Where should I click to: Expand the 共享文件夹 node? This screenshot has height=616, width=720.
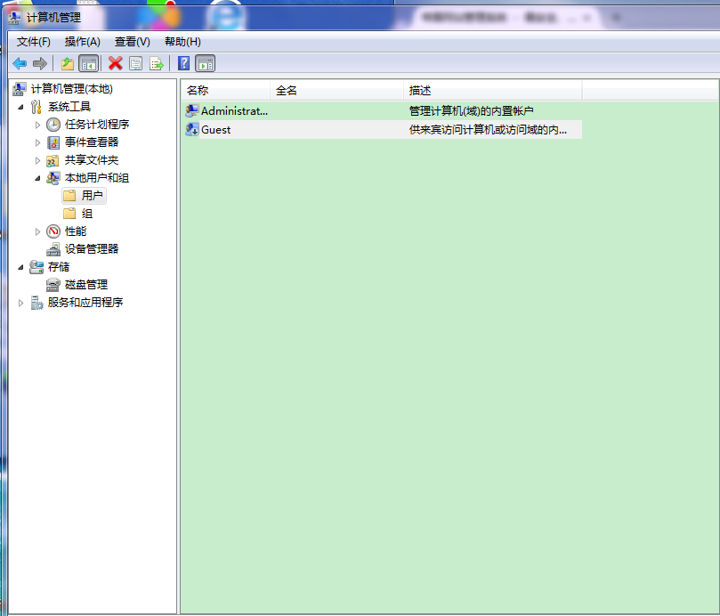click(37, 161)
